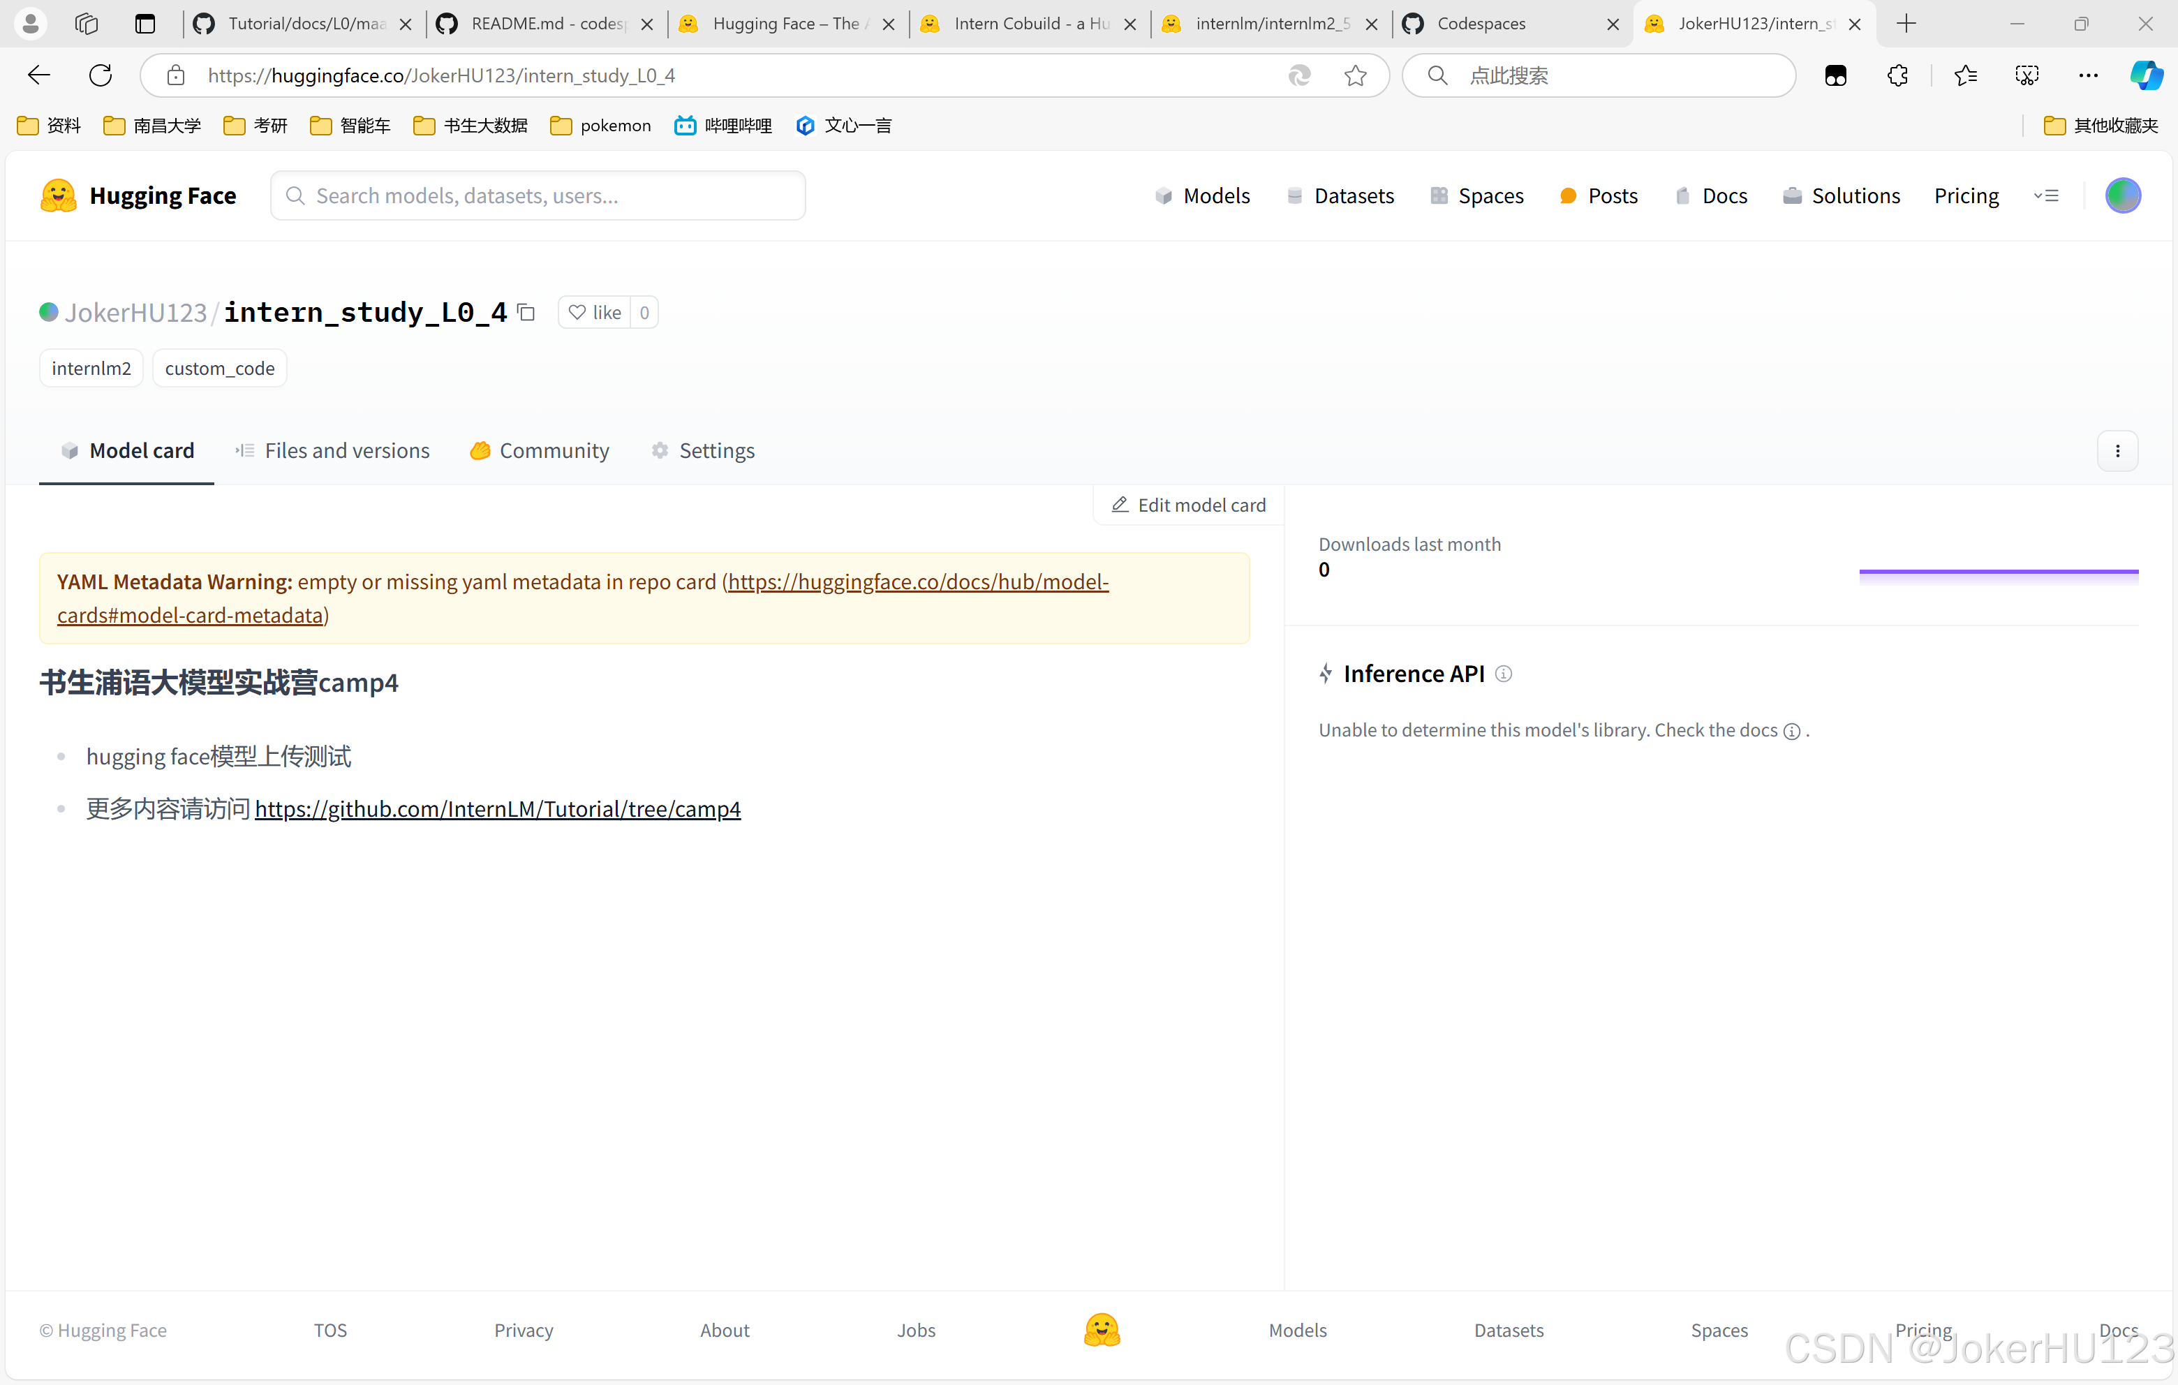Click Inference API info icon
The height and width of the screenshot is (1385, 2178).
1503,674
